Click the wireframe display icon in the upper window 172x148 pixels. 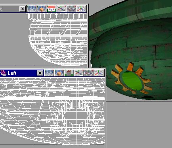click(32, 9)
